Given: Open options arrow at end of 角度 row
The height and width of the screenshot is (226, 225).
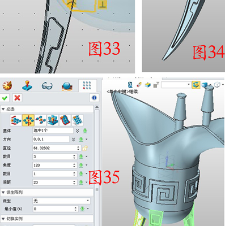Looking at the screenshot, I should pos(87,165).
